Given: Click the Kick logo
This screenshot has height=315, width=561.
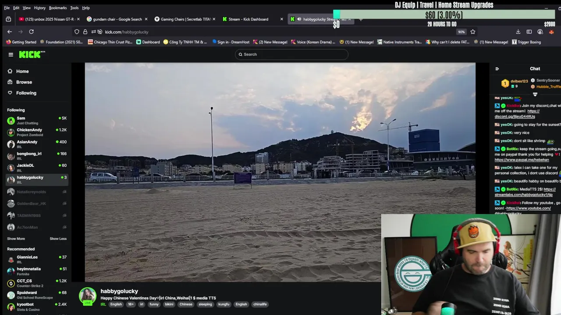Looking at the screenshot, I should pyautogui.click(x=32, y=54).
